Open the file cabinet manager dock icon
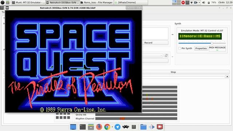The height and width of the screenshot is (131, 233). tap(91, 127)
